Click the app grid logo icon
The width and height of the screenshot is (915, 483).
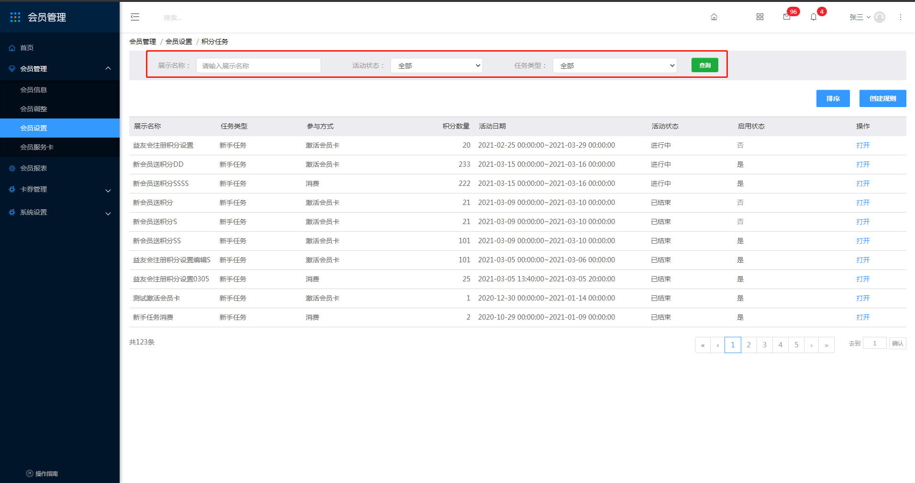pos(15,17)
